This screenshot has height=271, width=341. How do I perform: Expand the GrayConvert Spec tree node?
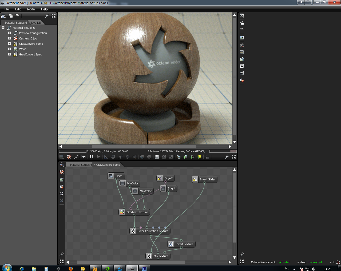click(x=9, y=54)
